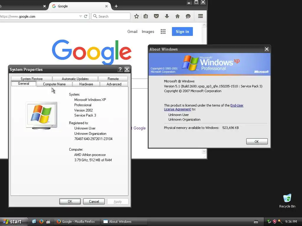The image size is (302, 226).
Task: Click the Version 5.1 build text
Action: click(213, 86)
